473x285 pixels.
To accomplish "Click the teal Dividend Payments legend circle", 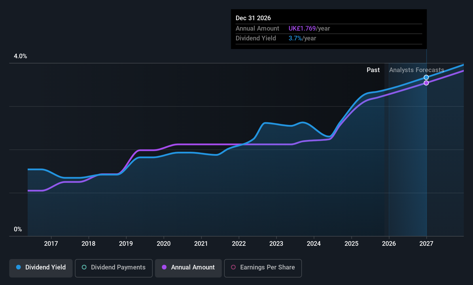I will click(x=84, y=267).
